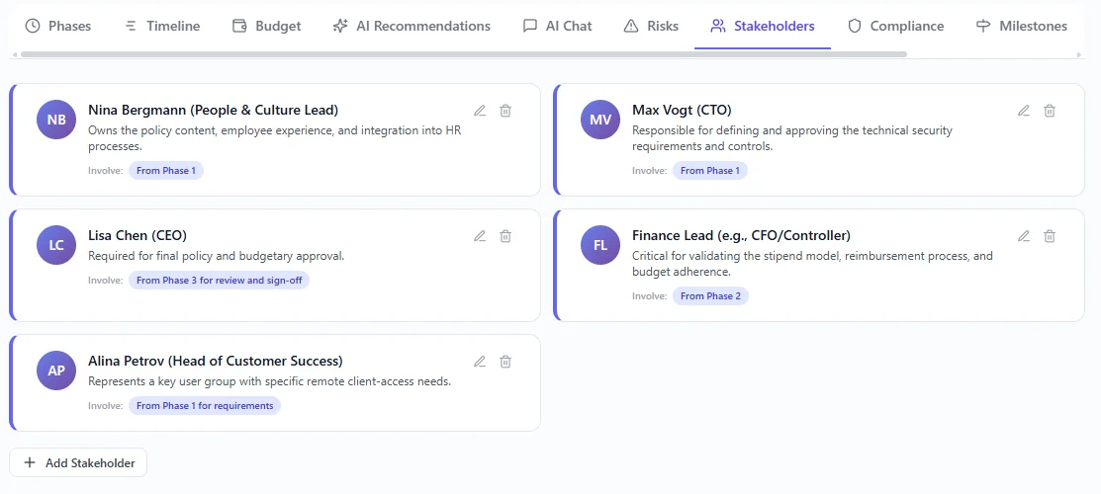Viewport: 1101px width, 494px height.
Task: Switch to the Timeline tab
Action: [x=162, y=26]
